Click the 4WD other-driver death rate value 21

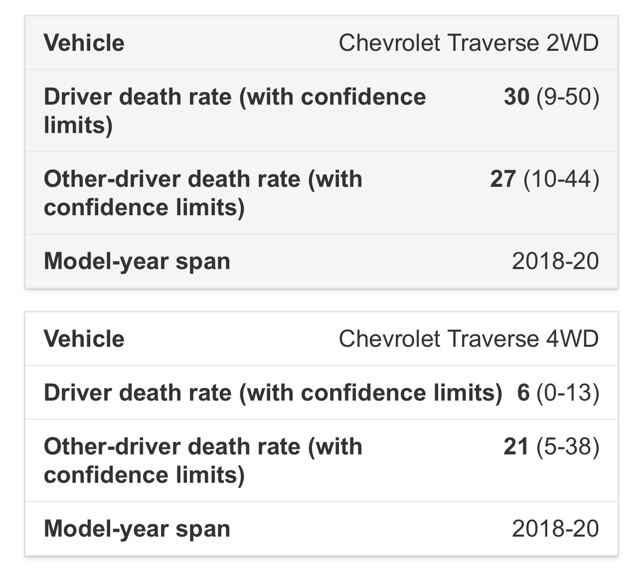click(x=516, y=446)
